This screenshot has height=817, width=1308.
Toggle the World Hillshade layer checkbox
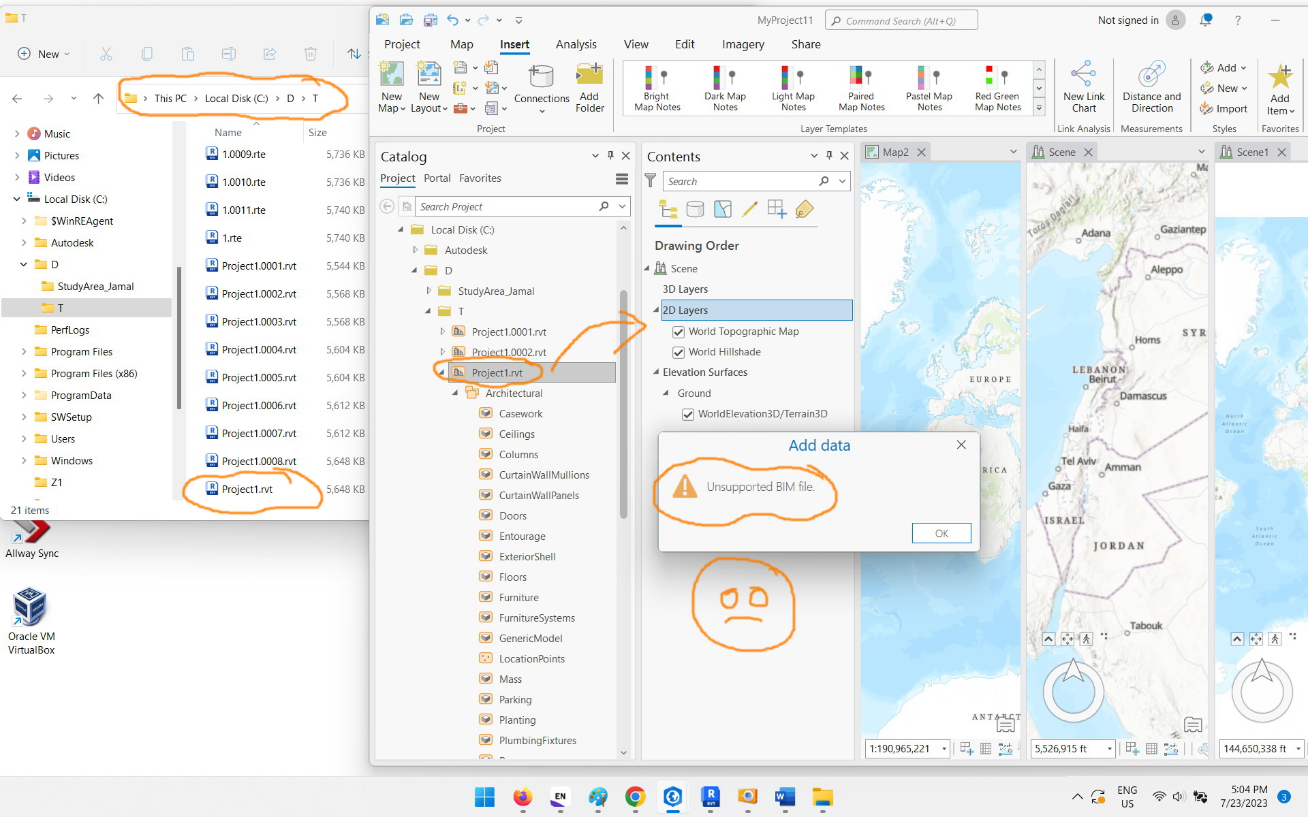[679, 353]
